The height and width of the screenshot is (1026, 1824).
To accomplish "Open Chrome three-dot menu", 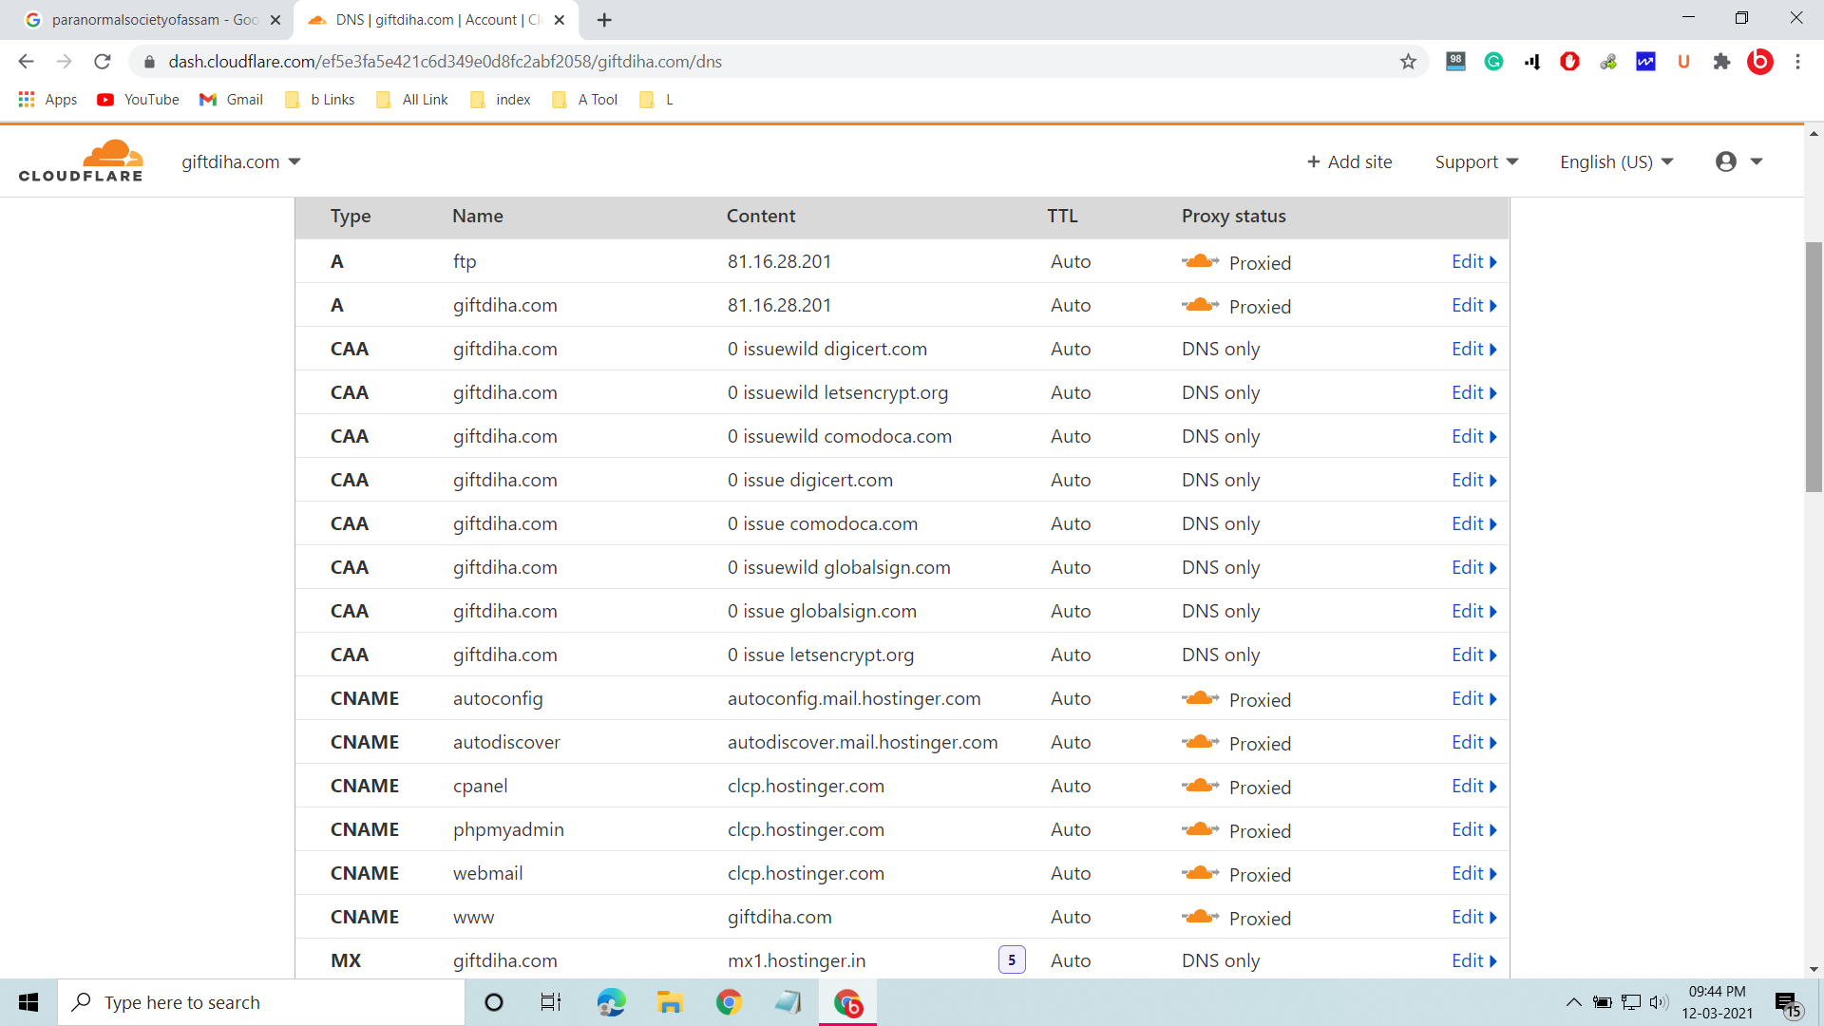I will [x=1797, y=62].
